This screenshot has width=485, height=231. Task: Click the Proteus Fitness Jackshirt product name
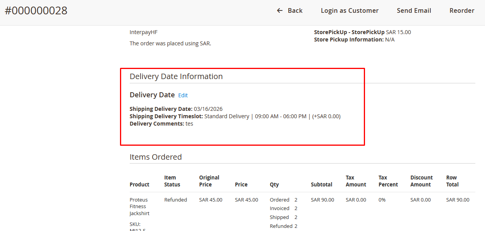point(139,207)
